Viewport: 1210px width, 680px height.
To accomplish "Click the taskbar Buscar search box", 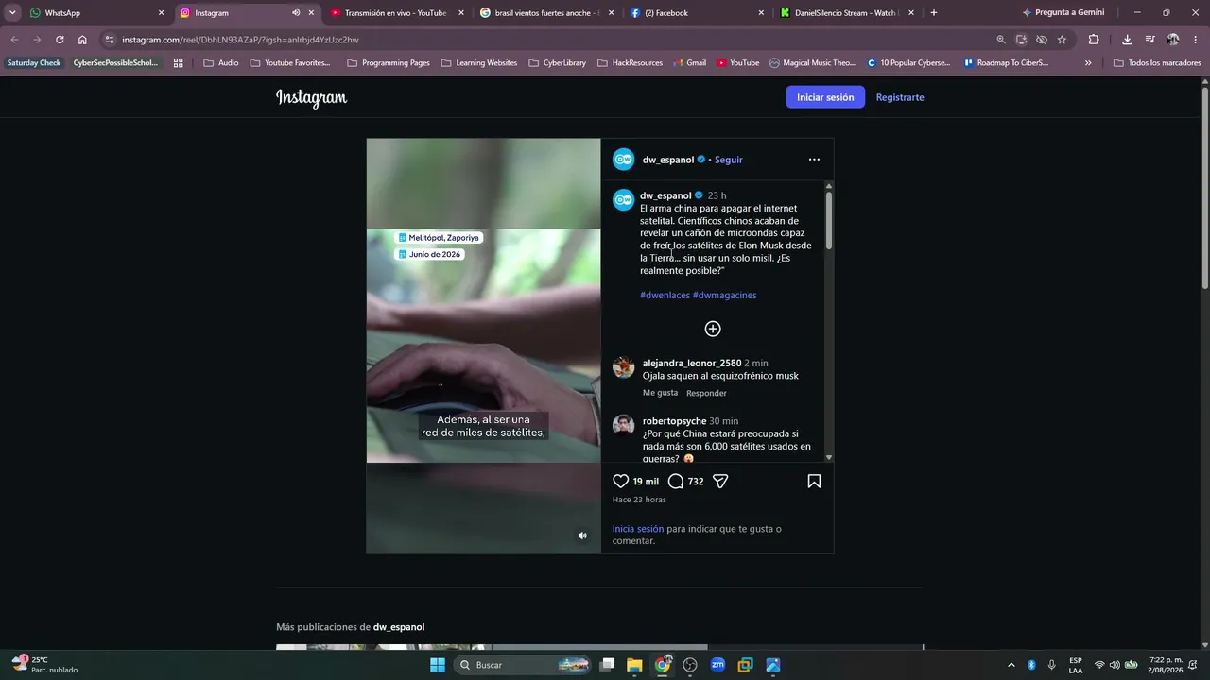I will (x=524, y=665).
